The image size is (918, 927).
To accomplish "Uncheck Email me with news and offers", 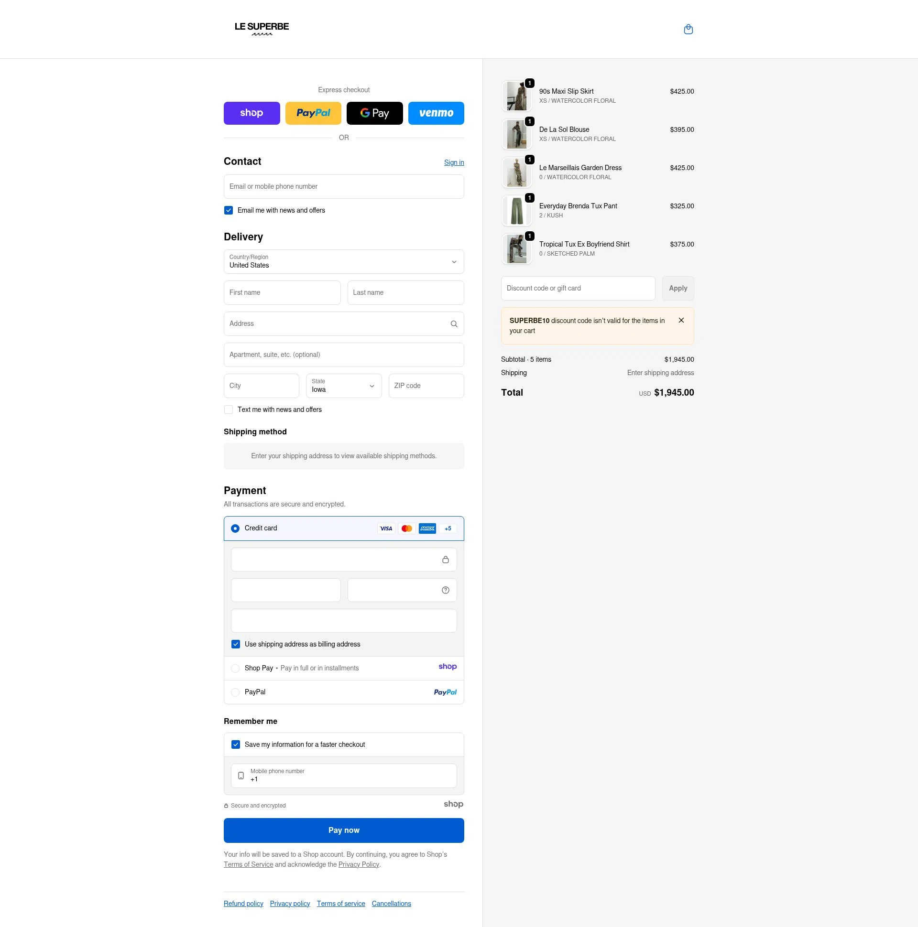I will 229,210.
